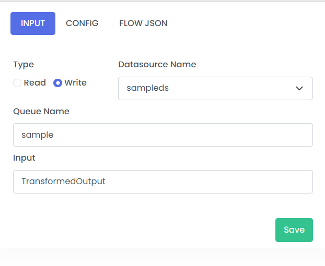Click the Read option label text
The height and width of the screenshot is (266, 325).
coord(35,83)
